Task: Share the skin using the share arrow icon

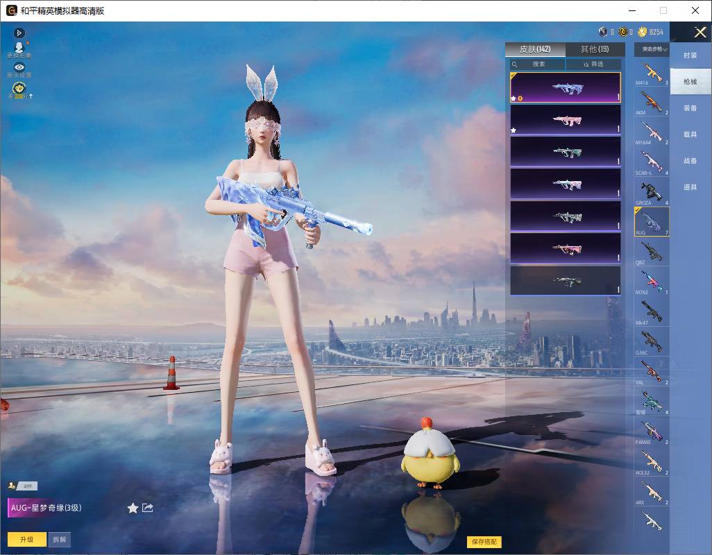Action: [148, 507]
